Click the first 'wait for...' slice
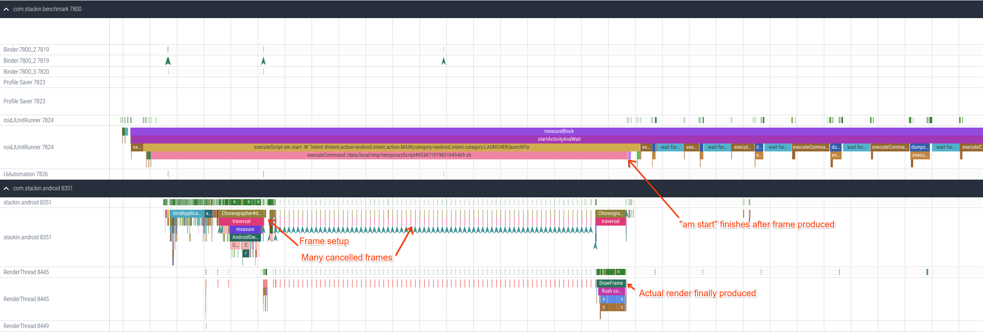 coord(670,147)
